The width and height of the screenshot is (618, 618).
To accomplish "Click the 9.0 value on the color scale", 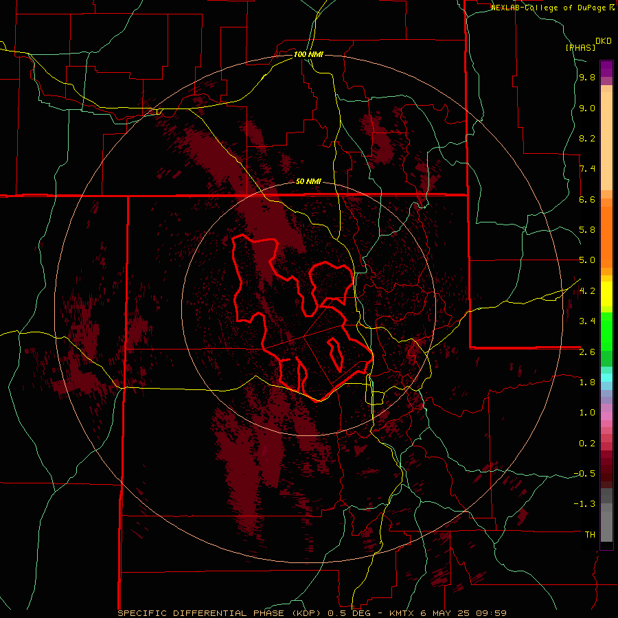I will click(587, 108).
